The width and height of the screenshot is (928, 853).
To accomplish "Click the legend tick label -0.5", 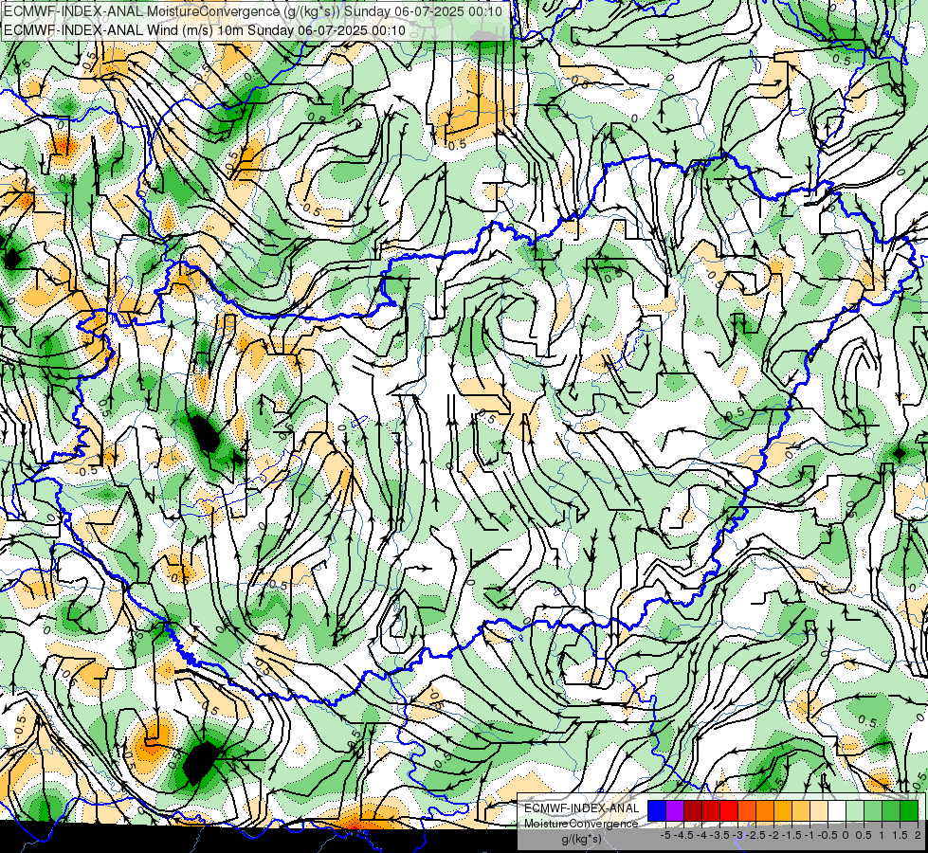I will [x=828, y=835].
